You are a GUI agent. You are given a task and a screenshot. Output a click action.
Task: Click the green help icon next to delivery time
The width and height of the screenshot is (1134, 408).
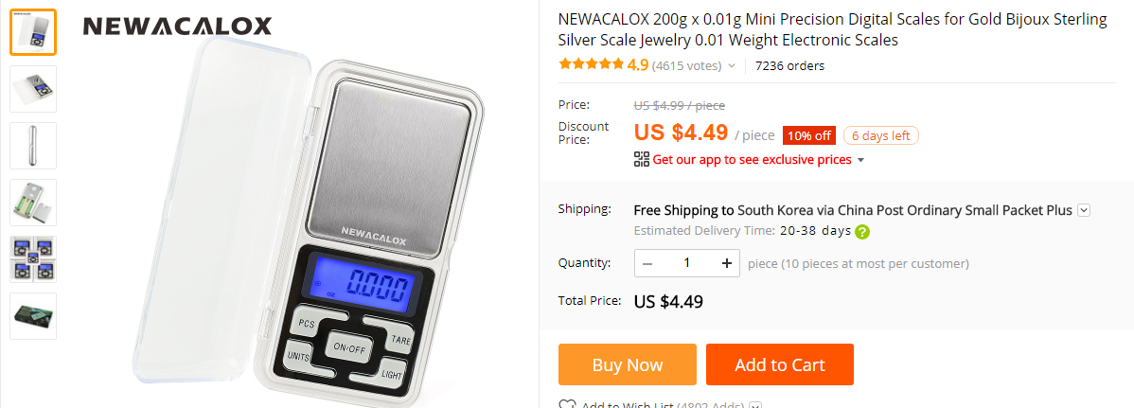click(862, 232)
